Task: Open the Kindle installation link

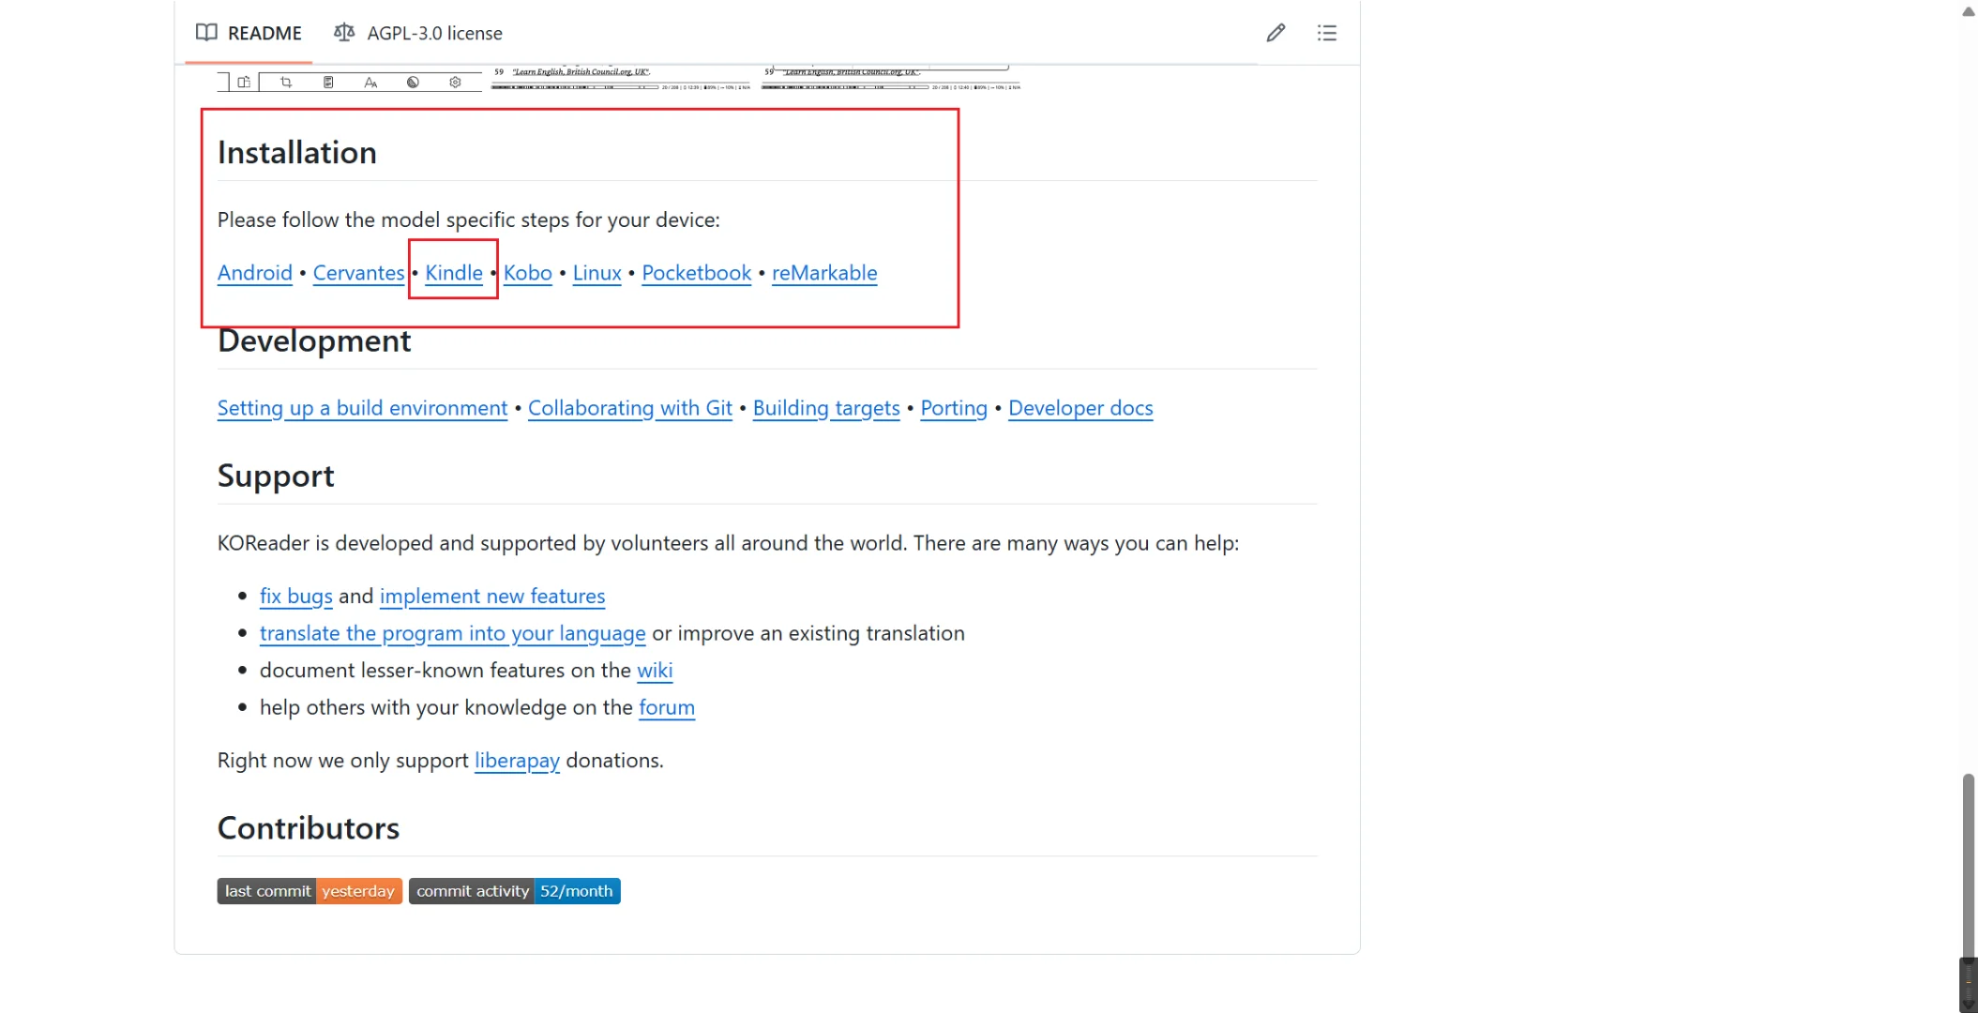Action: [x=454, y=273]
